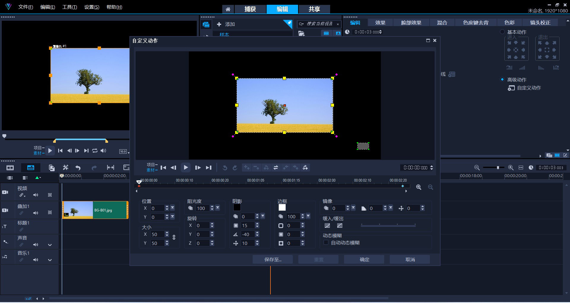Jump to end in custom motion dialog

coord(209,168)
